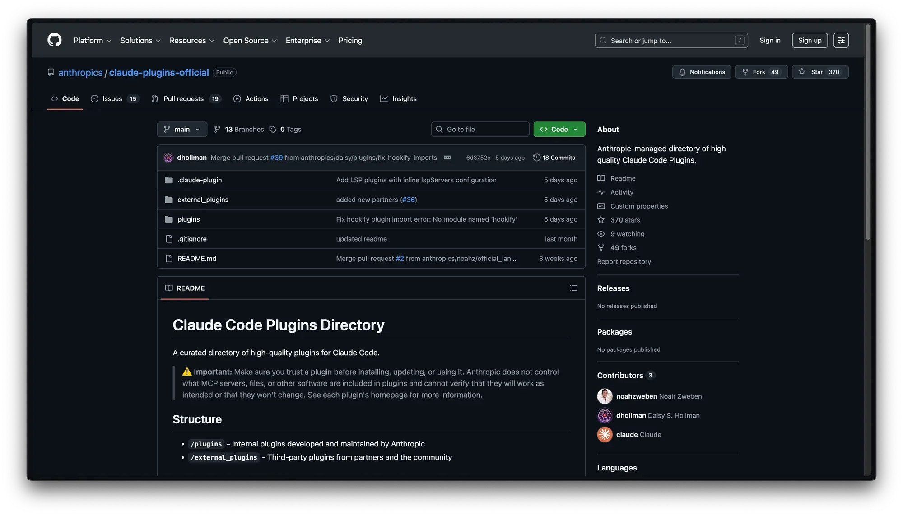View history via the 18 Commits clock icon

[x=536, y=158]
